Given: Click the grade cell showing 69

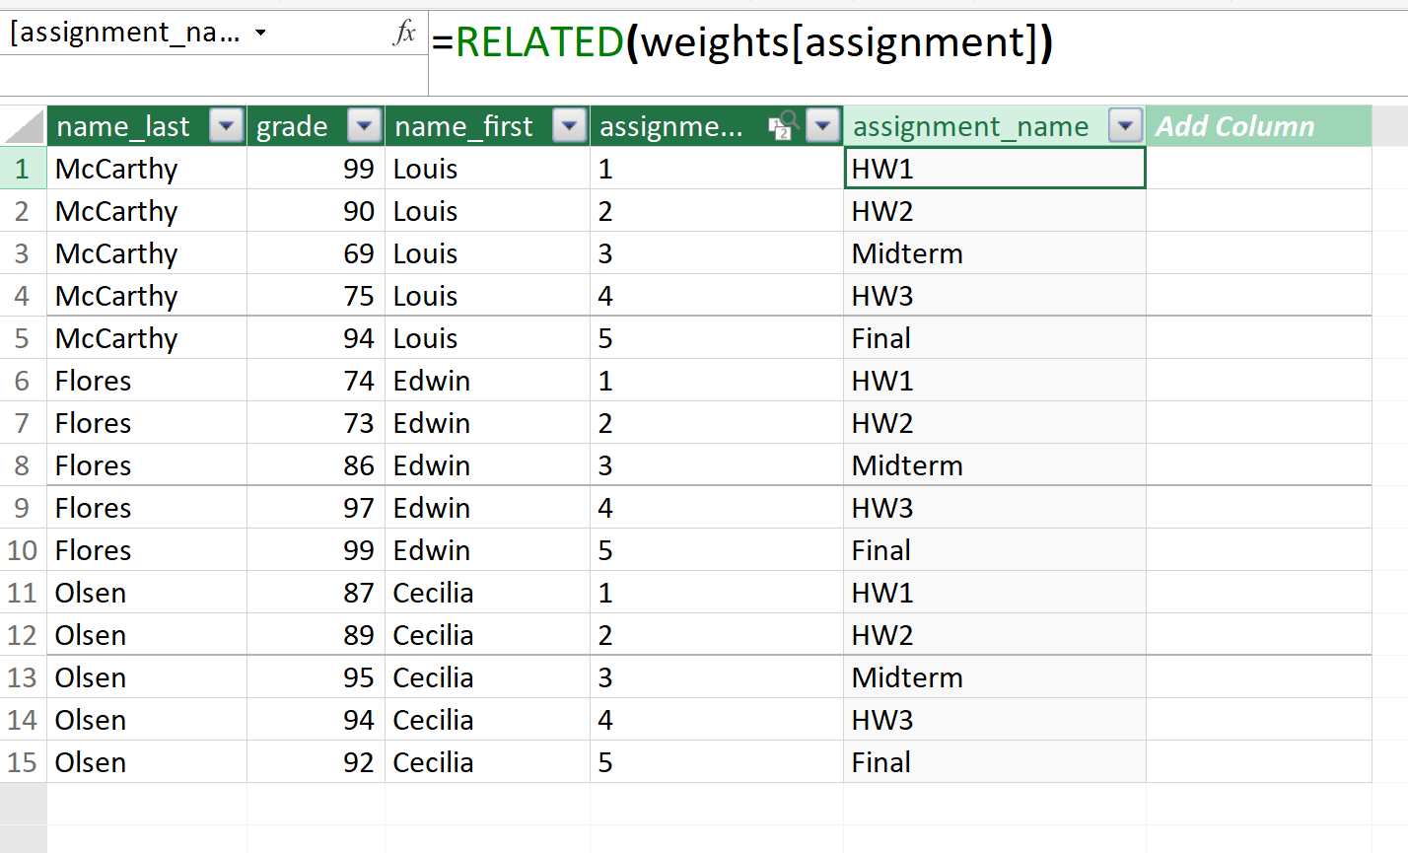Looking at the screenshot, I should tap(316, 253).
